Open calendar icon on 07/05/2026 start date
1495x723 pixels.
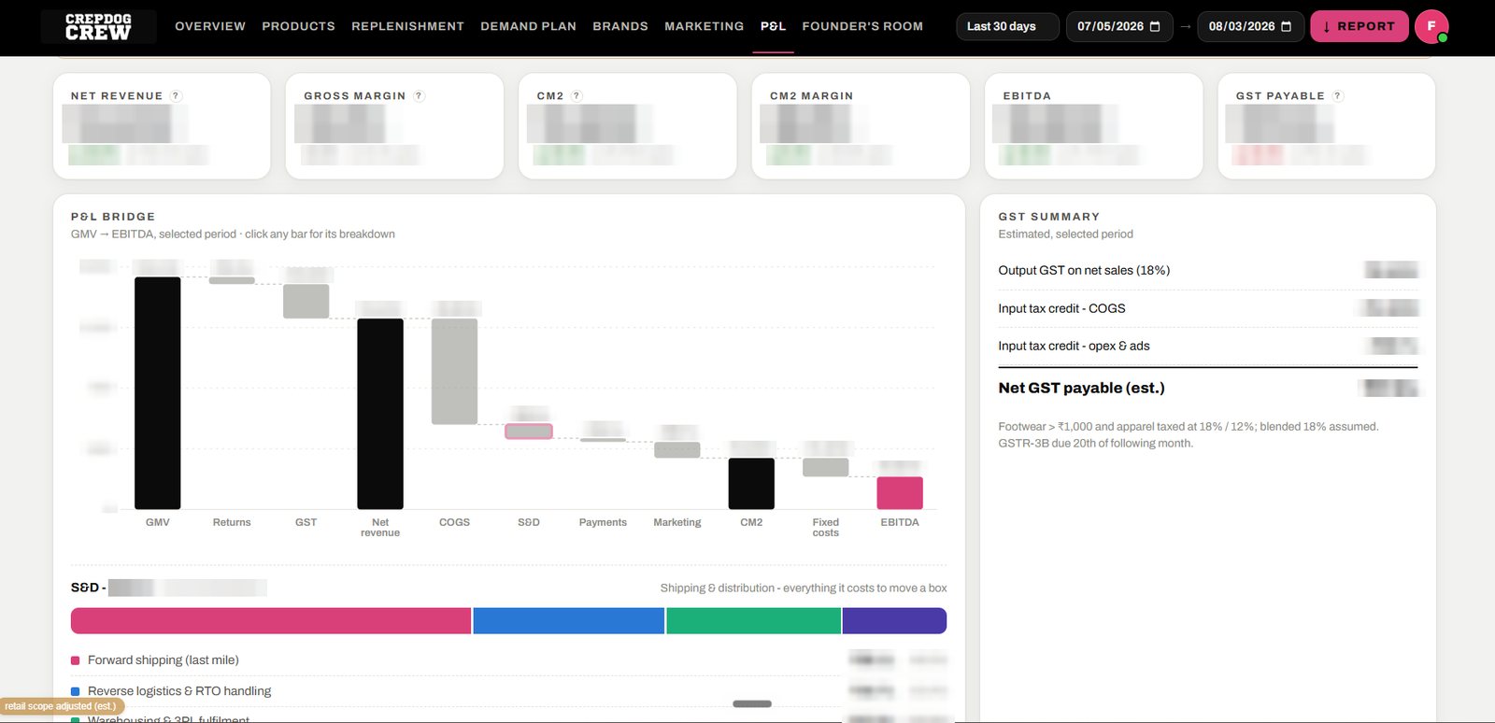pyautogui.click(x=1155, y=26)
